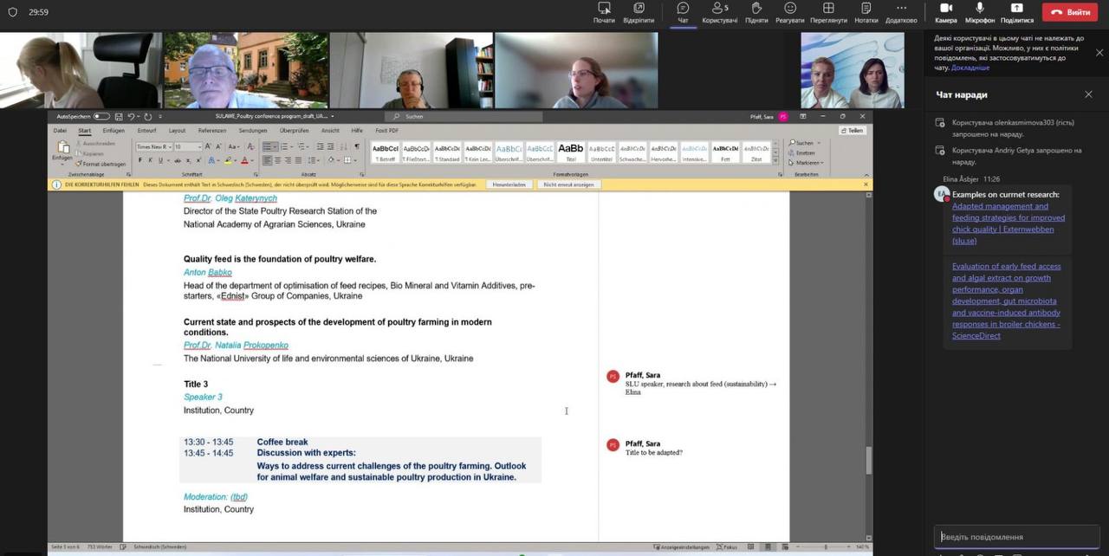The image size is (1109, 556).
Task: Select the 'Title to be adapted?' comment
Action: [x=654, y=453]
